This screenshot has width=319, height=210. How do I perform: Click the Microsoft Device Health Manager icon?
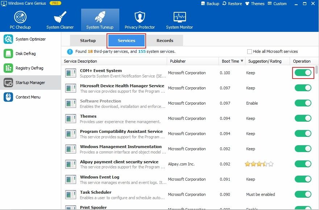[71, 88]
